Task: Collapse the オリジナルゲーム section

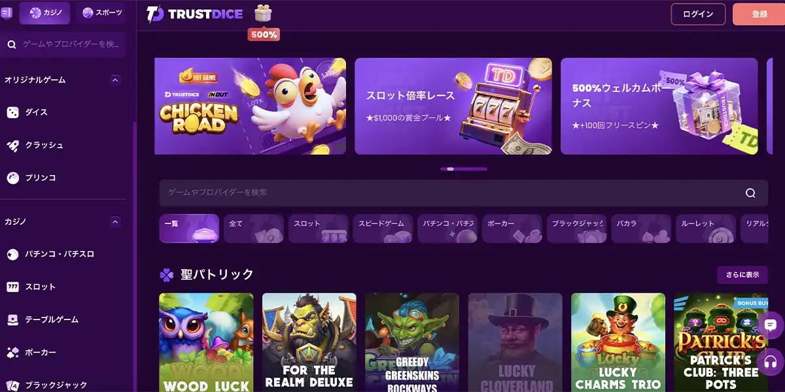Action: (115, 80)
